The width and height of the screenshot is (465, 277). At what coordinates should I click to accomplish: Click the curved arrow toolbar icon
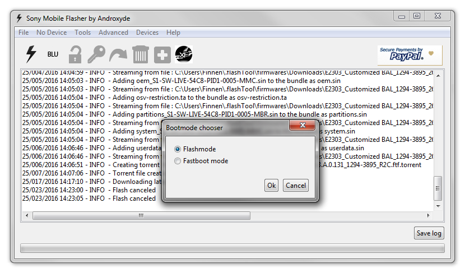[118, 55]
